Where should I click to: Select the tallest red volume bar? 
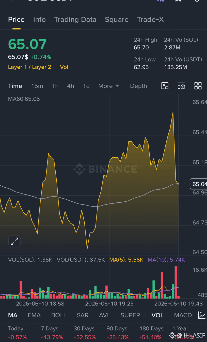click(x=176, y=282)
